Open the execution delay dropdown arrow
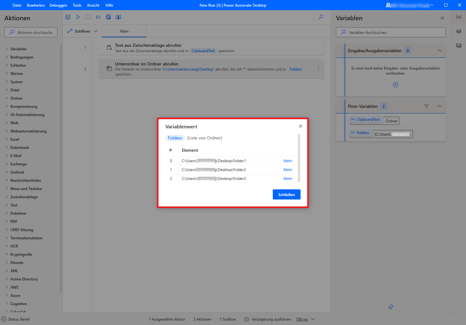466x325 pixels. coord(313,319)
